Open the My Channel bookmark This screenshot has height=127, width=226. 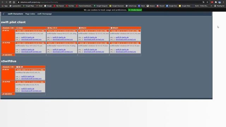click(59, 6)
